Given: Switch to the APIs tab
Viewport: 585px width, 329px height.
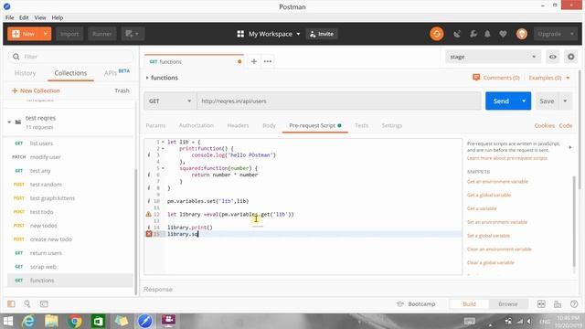Looking at the screenshot, I should click(x=117, y=73).
